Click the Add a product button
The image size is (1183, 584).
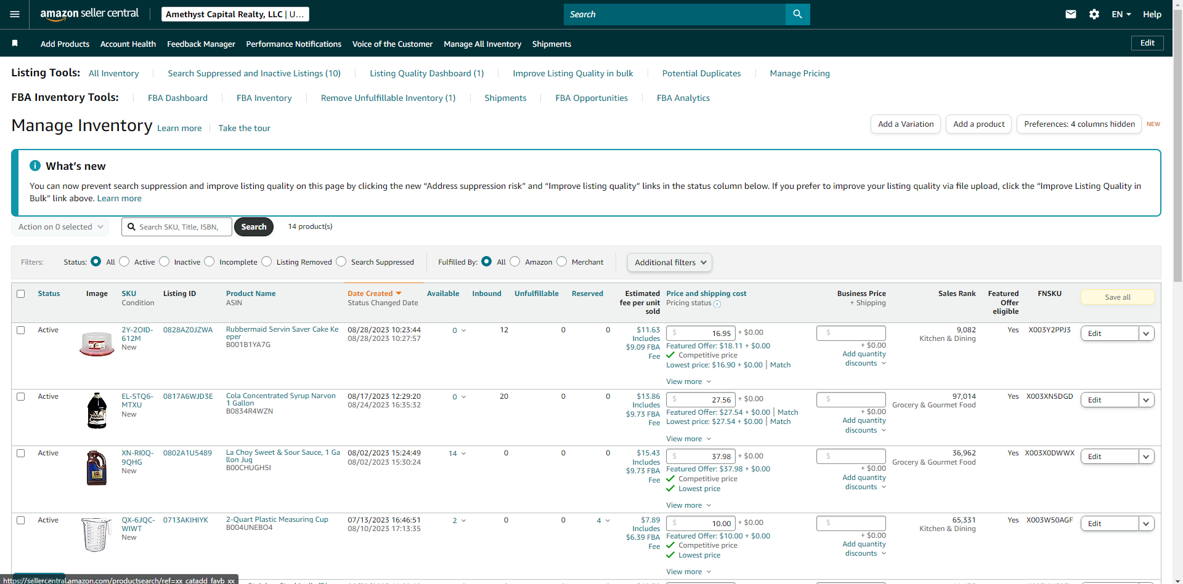(979, 124)
